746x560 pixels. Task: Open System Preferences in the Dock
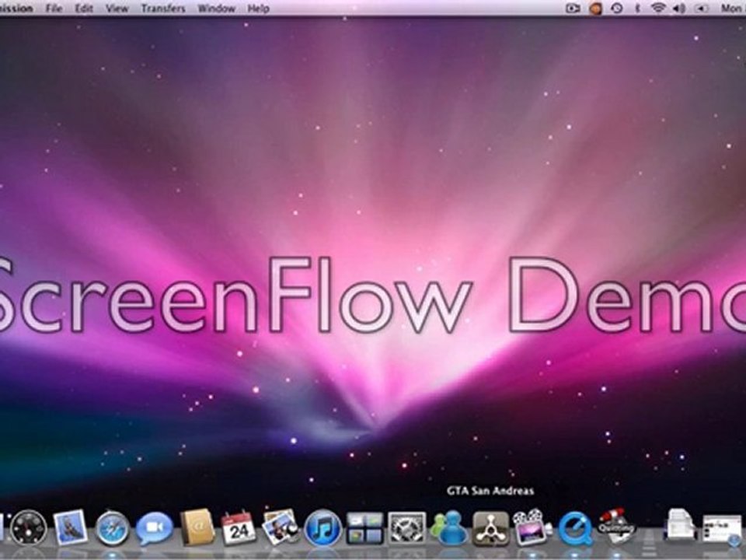click(x=406, y=529)
